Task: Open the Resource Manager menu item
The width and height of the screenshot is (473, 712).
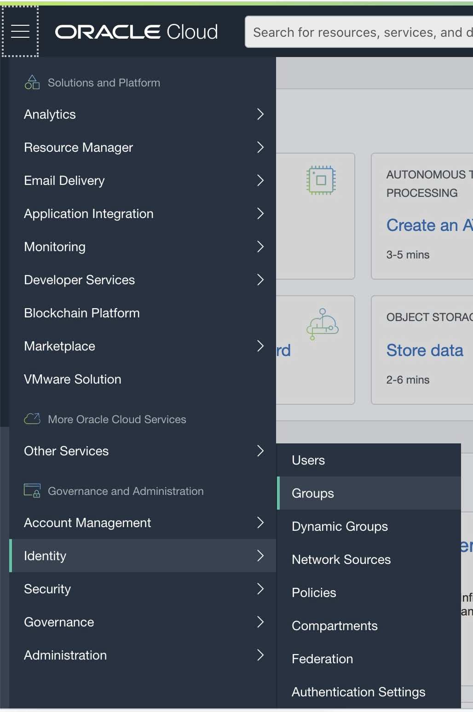Action: pyautogui.click(x=143, y=147)
